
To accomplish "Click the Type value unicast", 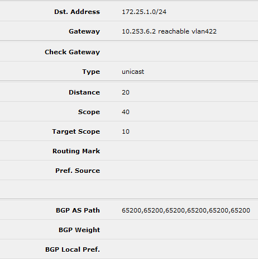I will pyautogui.click(x=133, y=72).
